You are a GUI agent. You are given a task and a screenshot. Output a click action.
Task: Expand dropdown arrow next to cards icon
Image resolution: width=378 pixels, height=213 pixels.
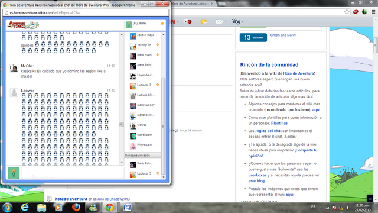(194, 21)
